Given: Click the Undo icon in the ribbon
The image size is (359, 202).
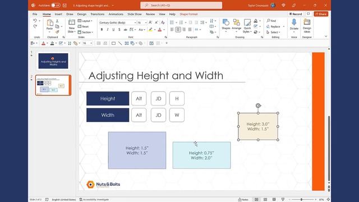Looking at the screenshot, I should click(35, 21).
